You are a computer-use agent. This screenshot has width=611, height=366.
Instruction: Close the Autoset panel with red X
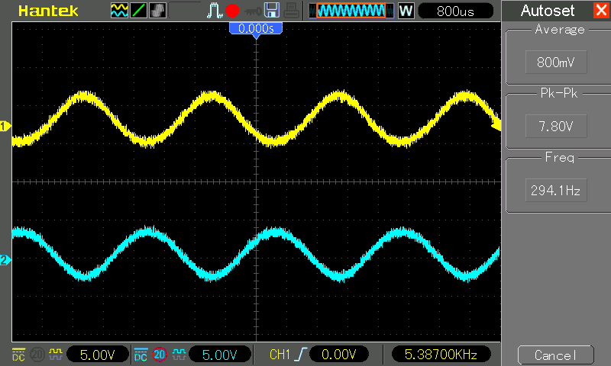(601, 10)
